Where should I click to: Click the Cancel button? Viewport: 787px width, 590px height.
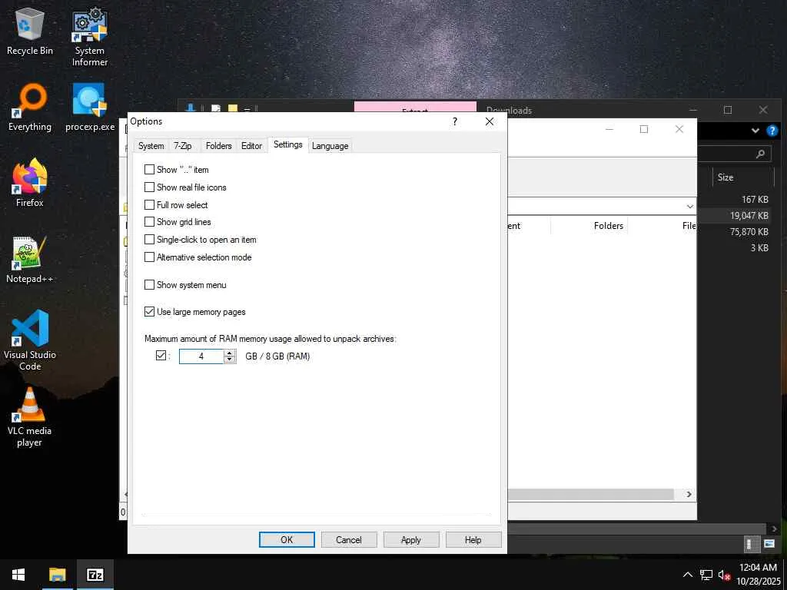(349, 540)
